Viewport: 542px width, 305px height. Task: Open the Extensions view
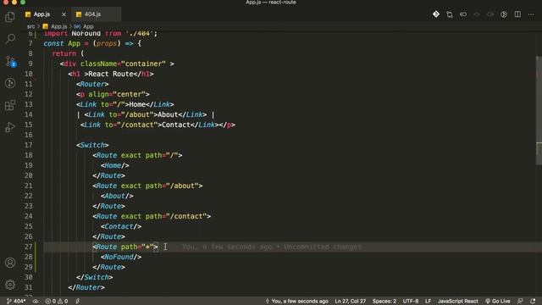[x=10, y=105]
